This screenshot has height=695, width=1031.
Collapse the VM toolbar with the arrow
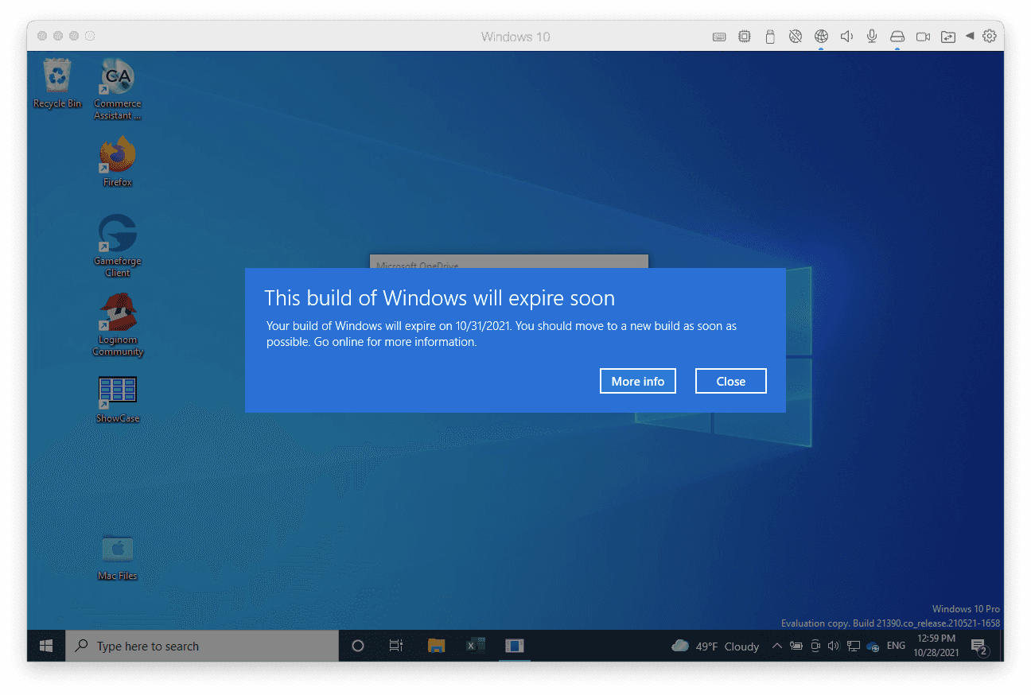pyautogui.click(x=970, y=36)
